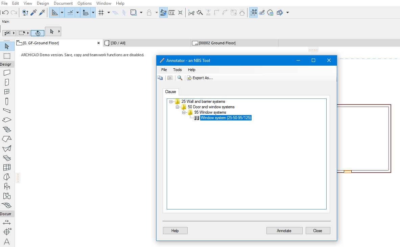
Task: Select the Roof tool in the toolbox
Action: click(7, 139)
